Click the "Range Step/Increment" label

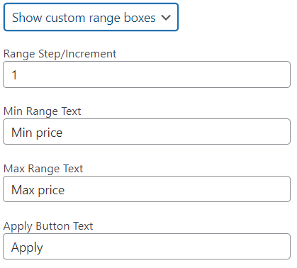click(x=60, y=54)
